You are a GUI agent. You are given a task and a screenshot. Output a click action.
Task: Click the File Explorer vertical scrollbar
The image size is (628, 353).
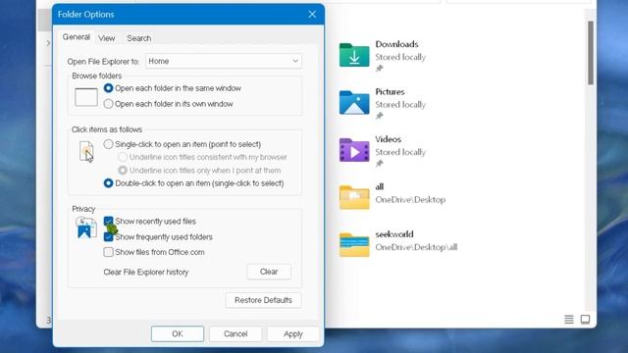coord(591,53)
